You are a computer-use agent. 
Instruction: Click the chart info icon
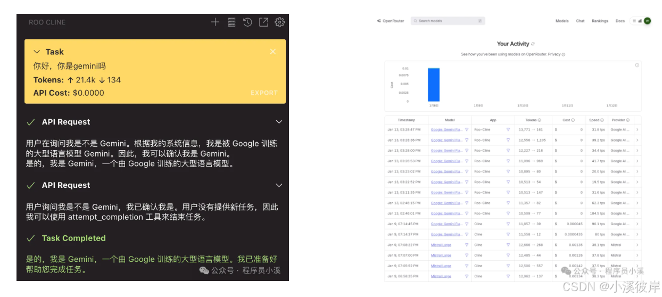tap(637, 65)
